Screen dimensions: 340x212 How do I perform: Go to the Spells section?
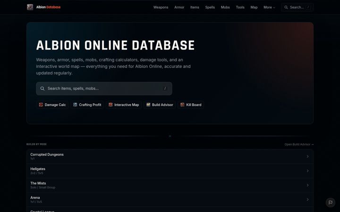(x=210, y=8)
